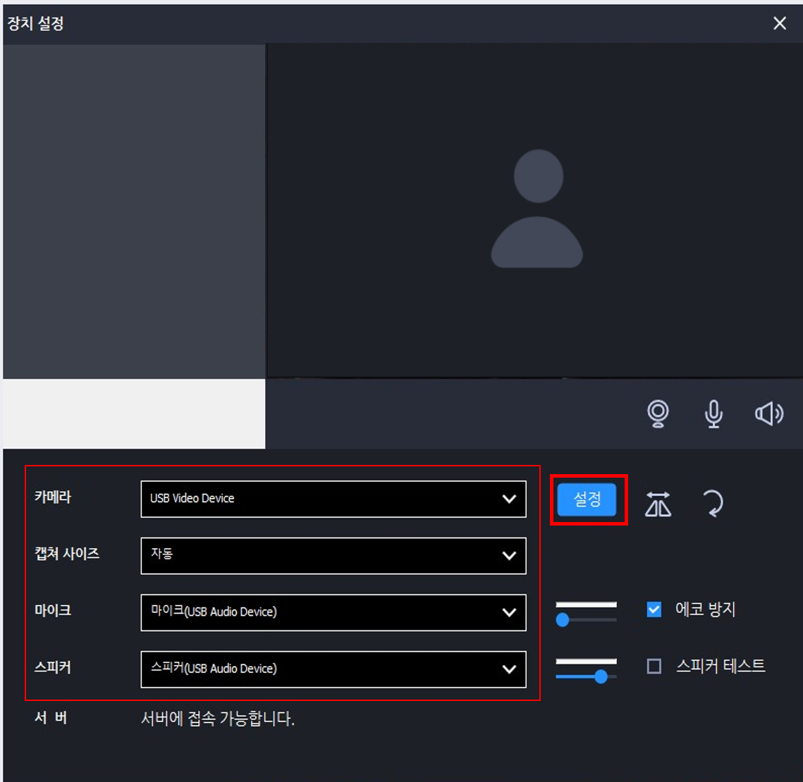803x782 pixels.
Task: Click the 장치 설정 title text
Action: [35, 23]
